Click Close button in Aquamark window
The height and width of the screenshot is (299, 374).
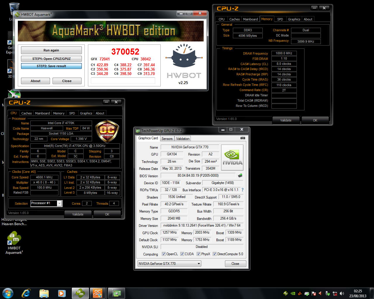pyautogui.click(x=67, y=81)
